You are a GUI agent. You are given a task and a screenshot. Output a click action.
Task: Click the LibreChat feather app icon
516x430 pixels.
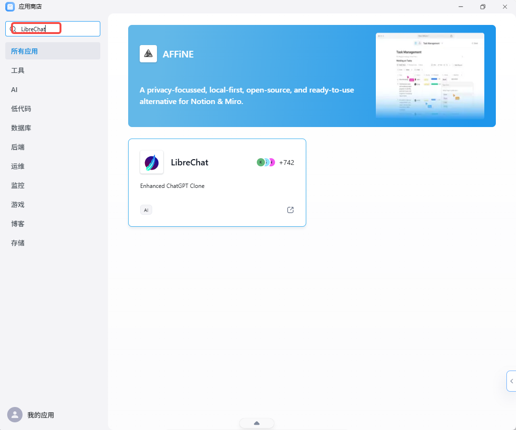[x=152, y=162]
